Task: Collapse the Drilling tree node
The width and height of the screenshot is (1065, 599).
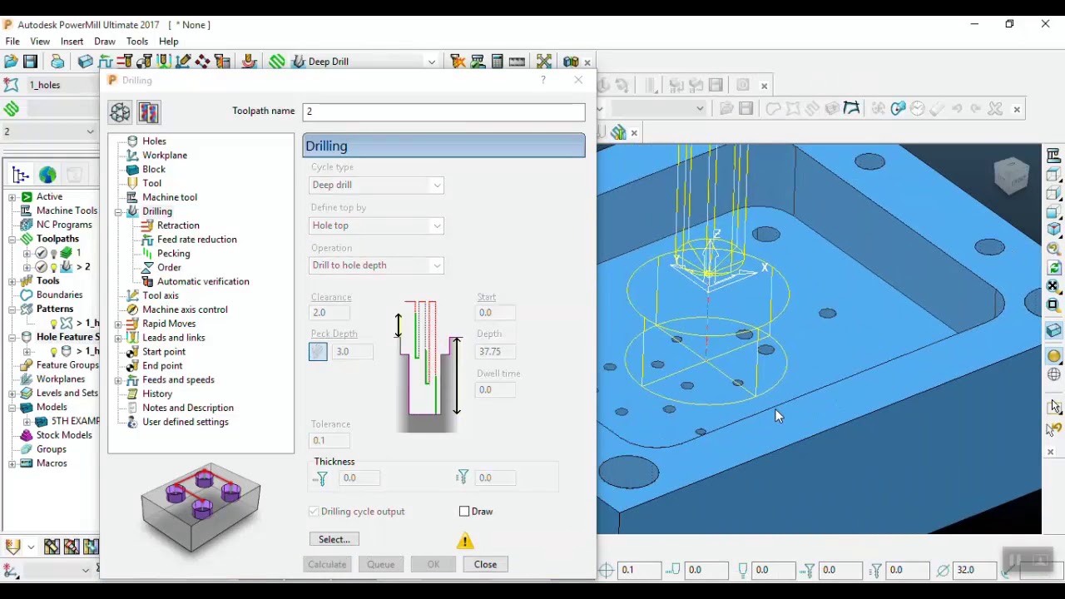Action: pos(118,211)
